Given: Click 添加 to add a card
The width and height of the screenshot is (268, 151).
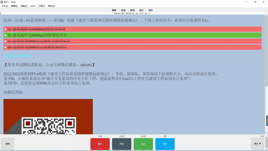Looking at the screenshot, I should tap(123, 10).
